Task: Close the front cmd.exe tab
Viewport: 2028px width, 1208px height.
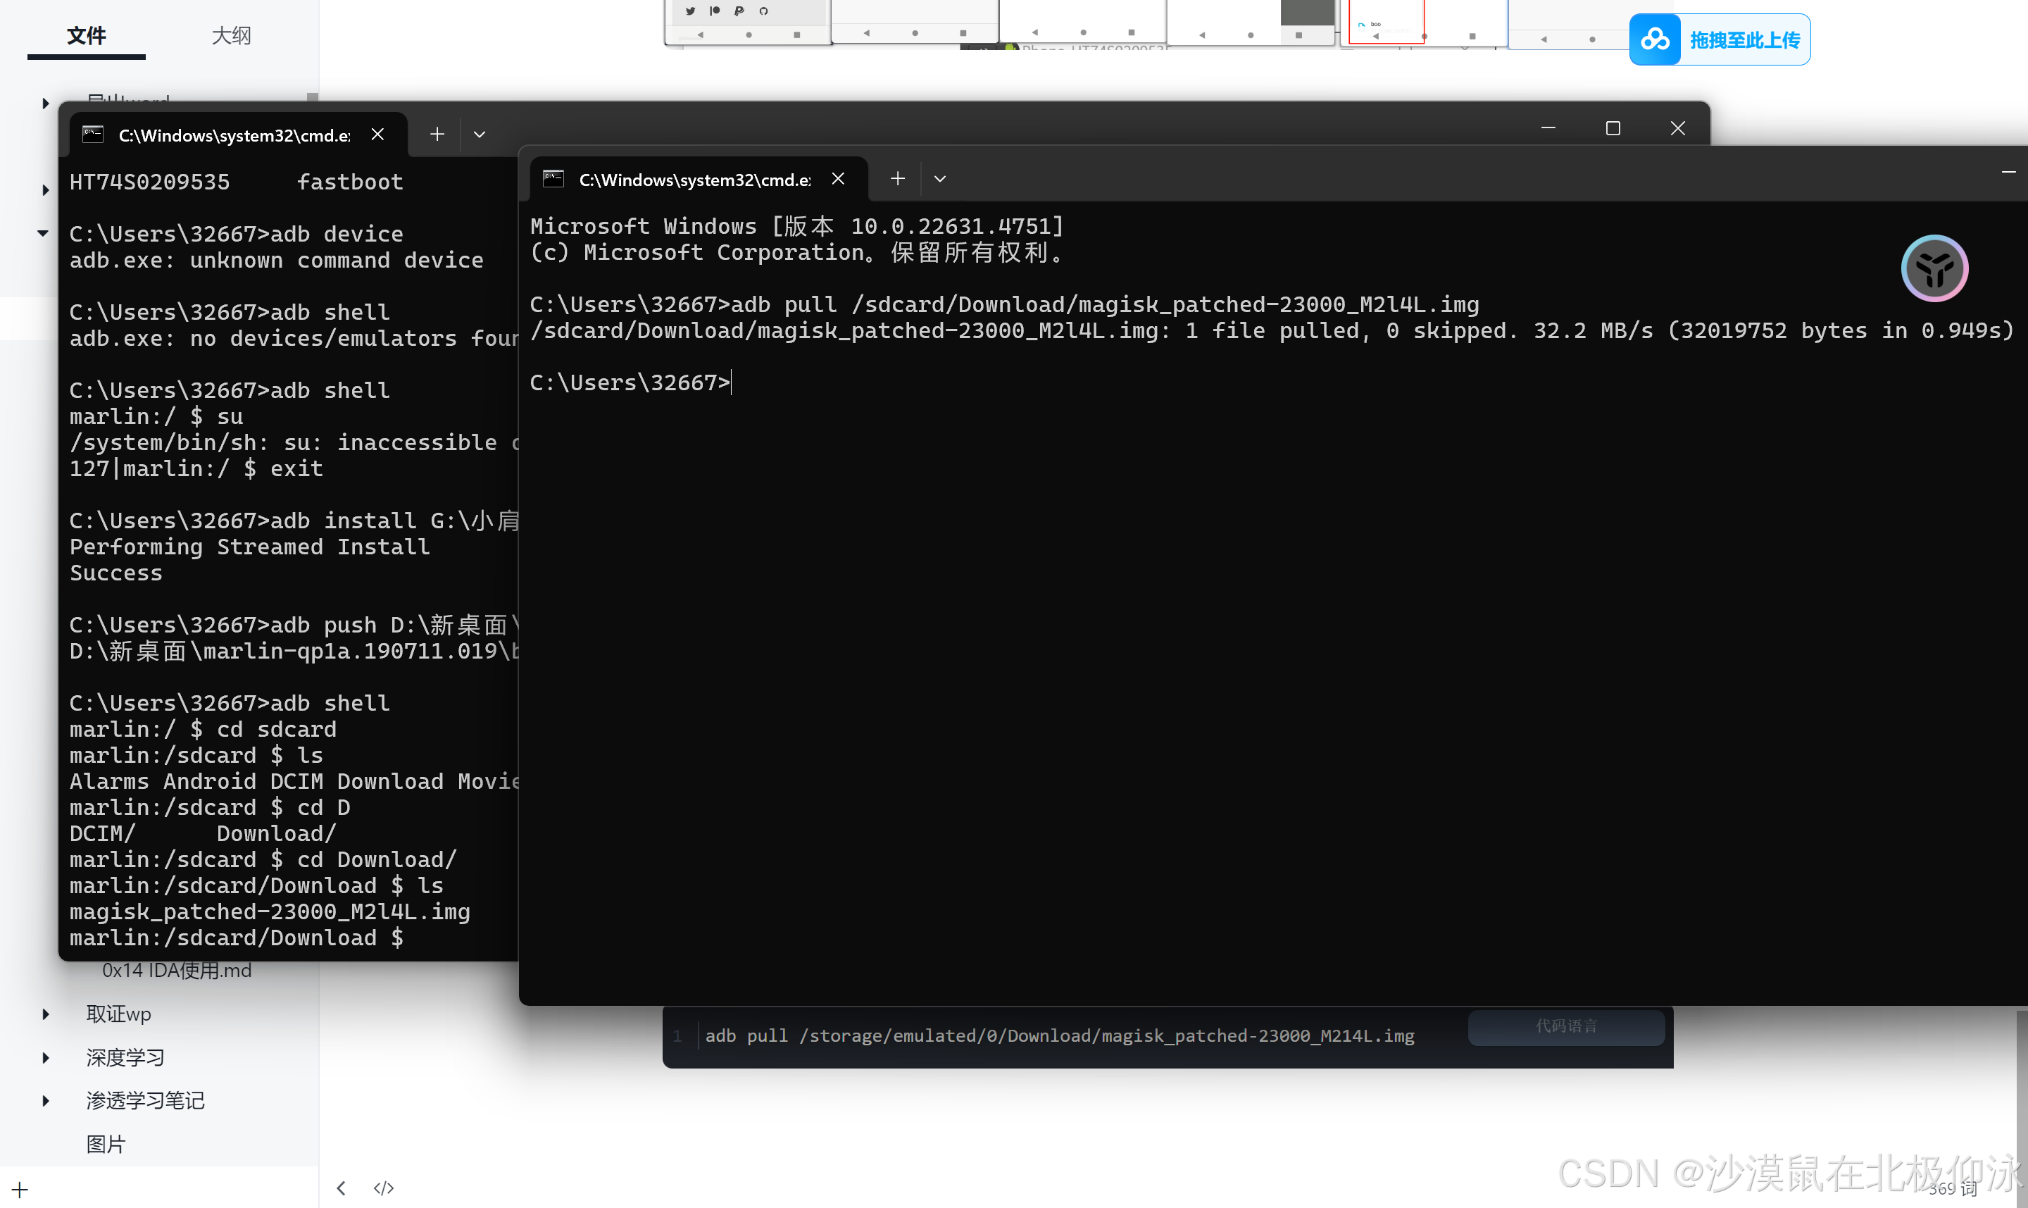Action: [x=838, y=179]
